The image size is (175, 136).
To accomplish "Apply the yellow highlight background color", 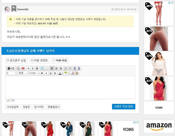I will (66, 73).
